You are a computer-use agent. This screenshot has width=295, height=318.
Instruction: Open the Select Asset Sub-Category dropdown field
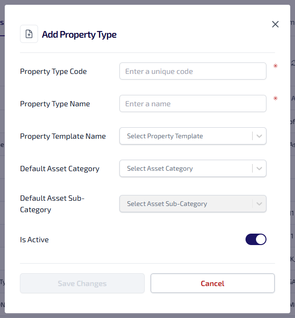click(186, 204)
